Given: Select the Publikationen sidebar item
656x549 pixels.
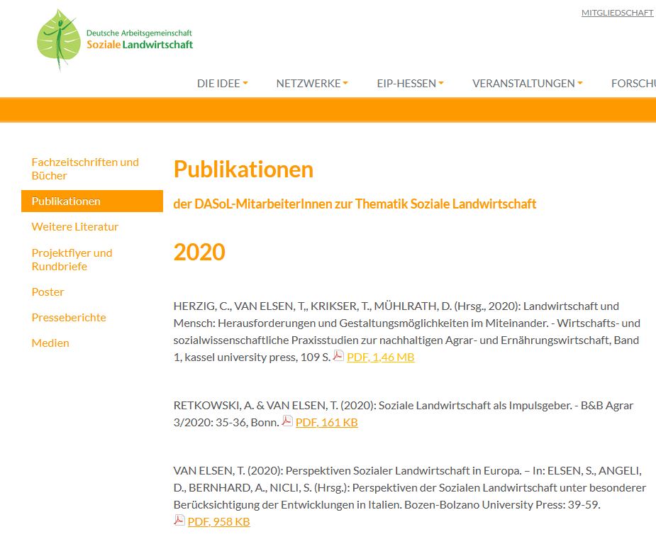Looking at the screenshot, I should click(92, 201).
